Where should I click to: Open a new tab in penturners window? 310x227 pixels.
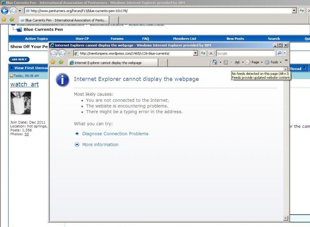coord(114,20)
